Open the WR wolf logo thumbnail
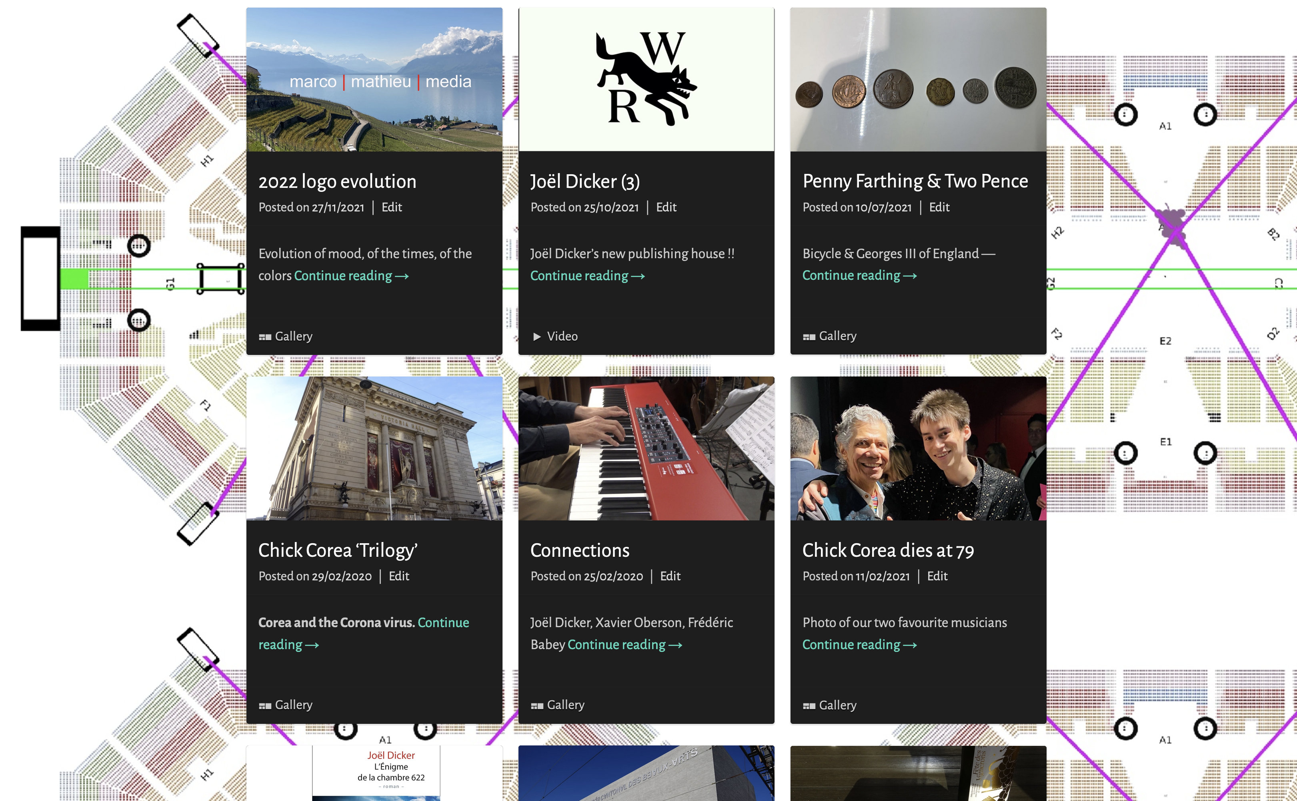Image resolution: width=1297 pixels, height=801 pixels. 646,80
